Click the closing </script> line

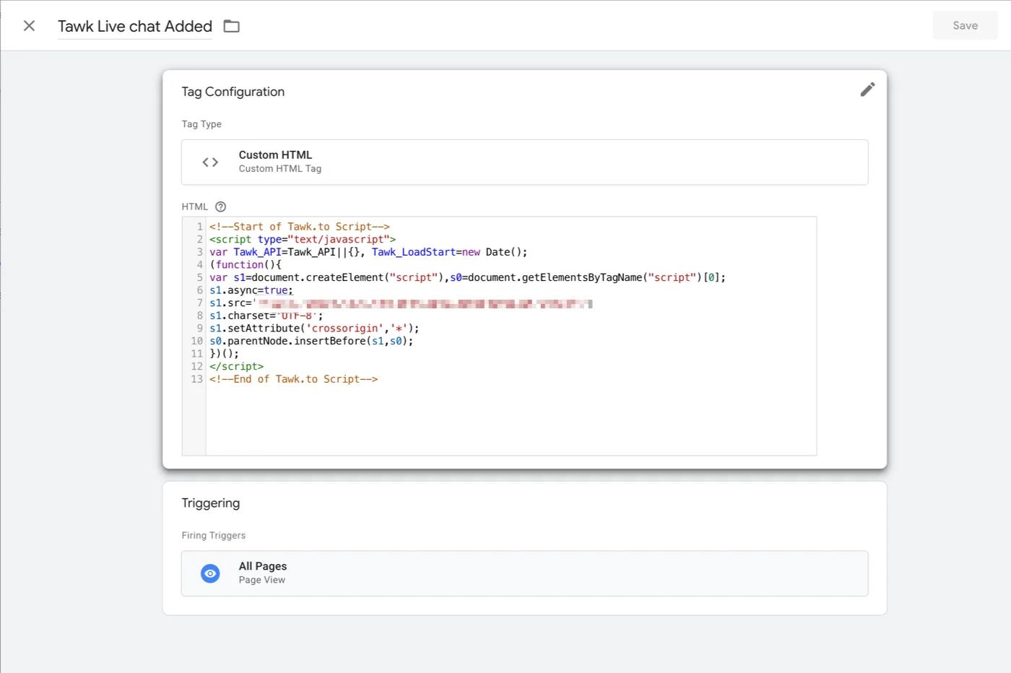[236, 366]
